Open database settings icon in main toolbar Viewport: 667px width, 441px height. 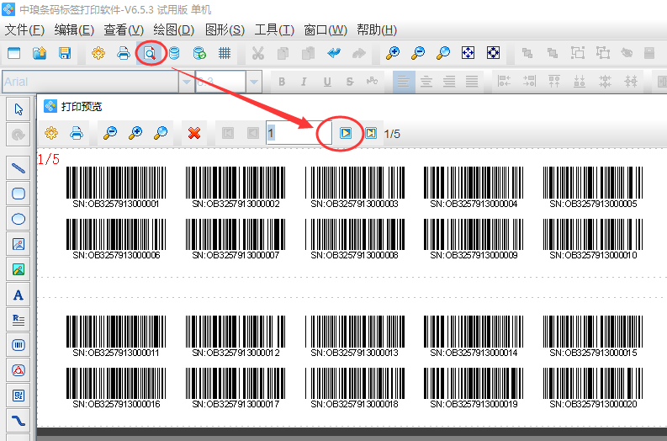coord(174,53)
